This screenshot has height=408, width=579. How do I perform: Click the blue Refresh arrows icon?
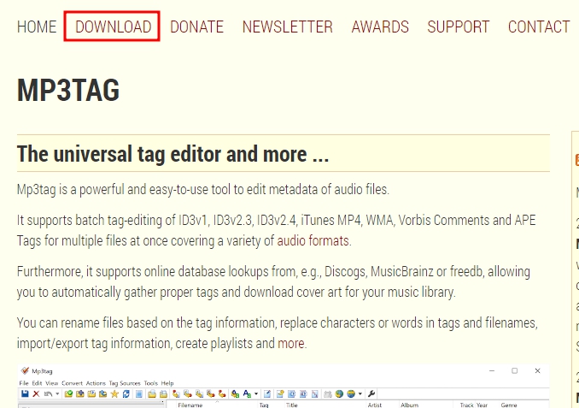[126, 393]
